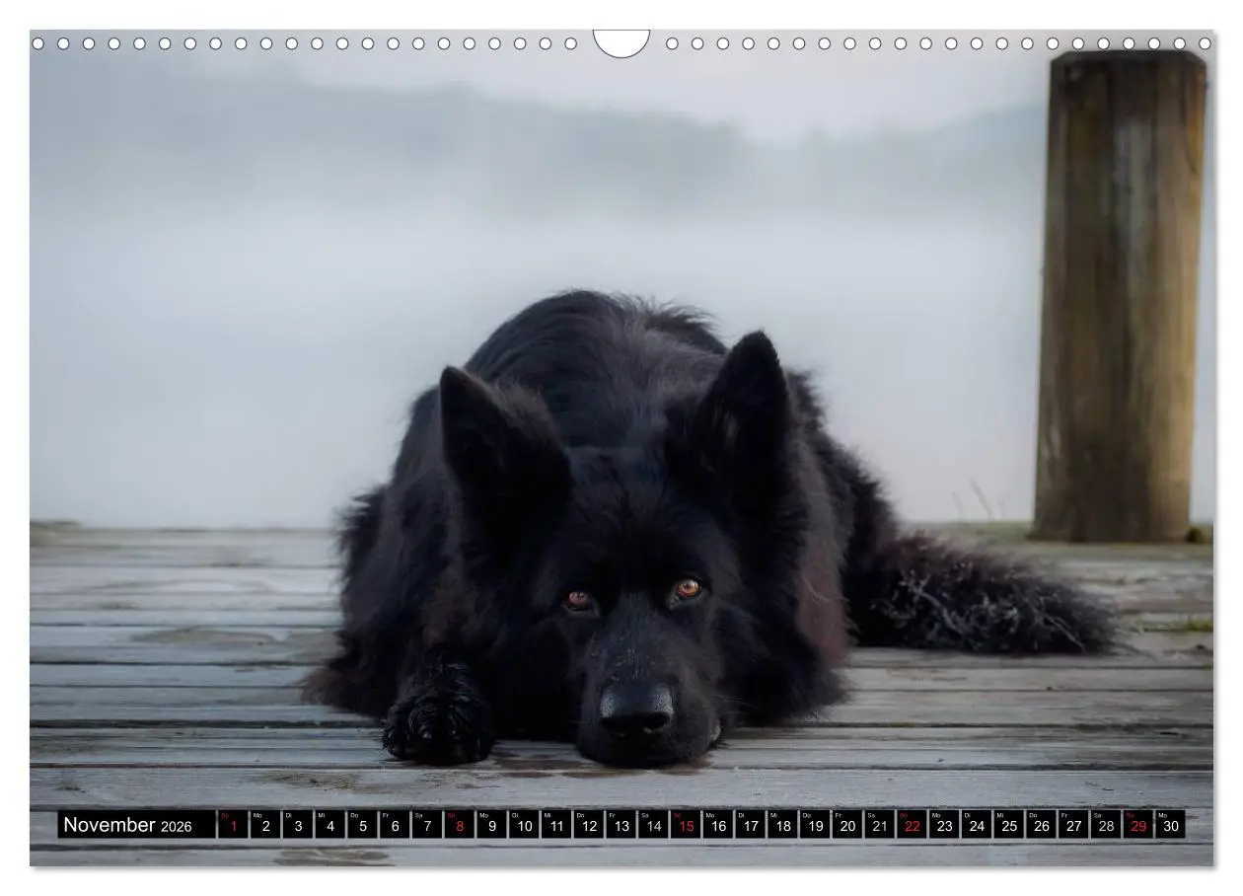
Task: Select date 13 in the calendar
Action: coord(621,825)
